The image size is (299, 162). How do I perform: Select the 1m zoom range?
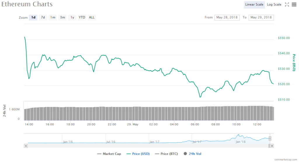tap(53, 17)
